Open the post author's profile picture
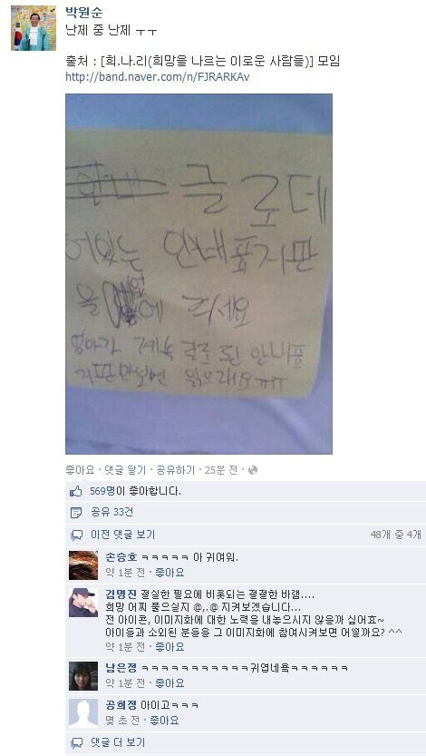The height and width of the screenshot is (756, 426). [x=34, y=28]
